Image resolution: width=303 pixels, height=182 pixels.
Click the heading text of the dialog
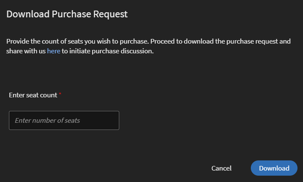click(x=67, y=14)
